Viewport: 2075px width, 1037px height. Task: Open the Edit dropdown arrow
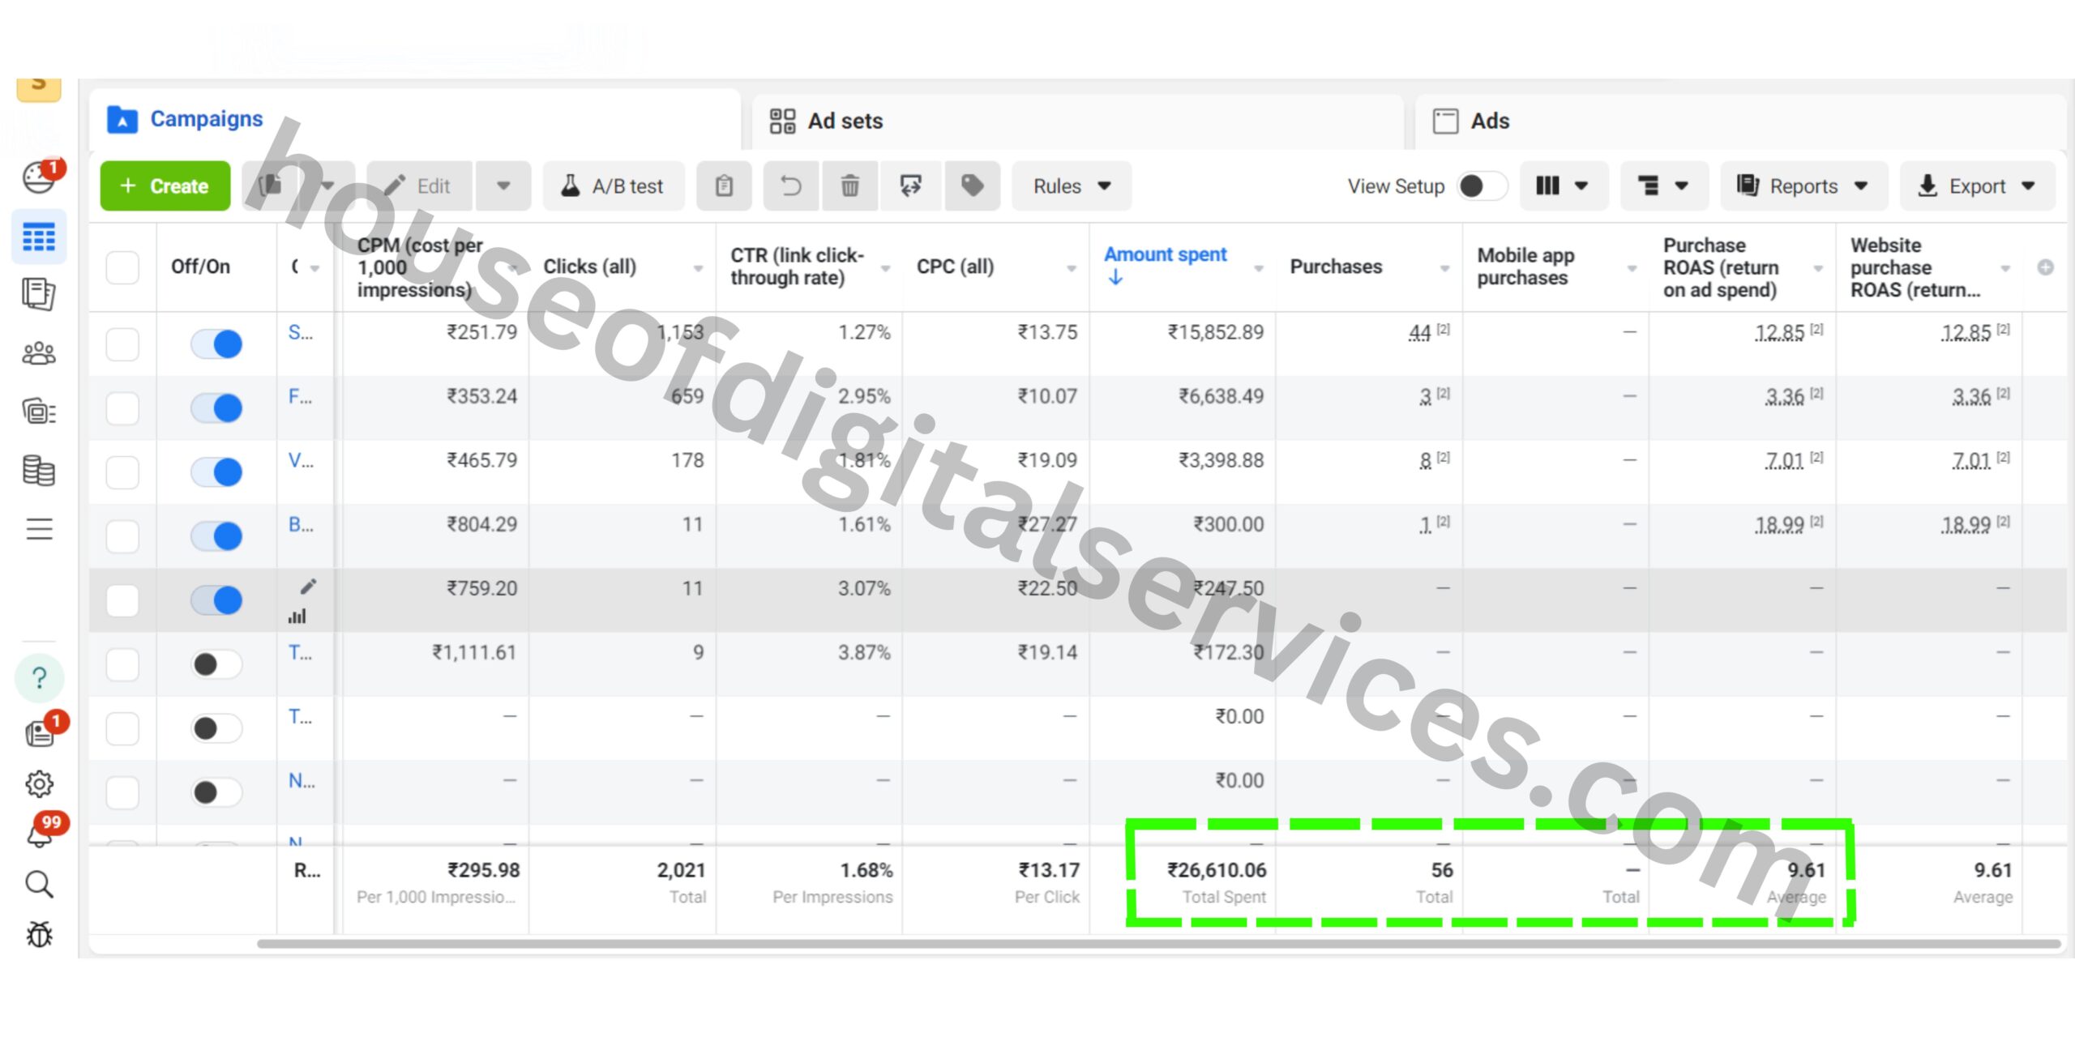(x=503, y=186)
